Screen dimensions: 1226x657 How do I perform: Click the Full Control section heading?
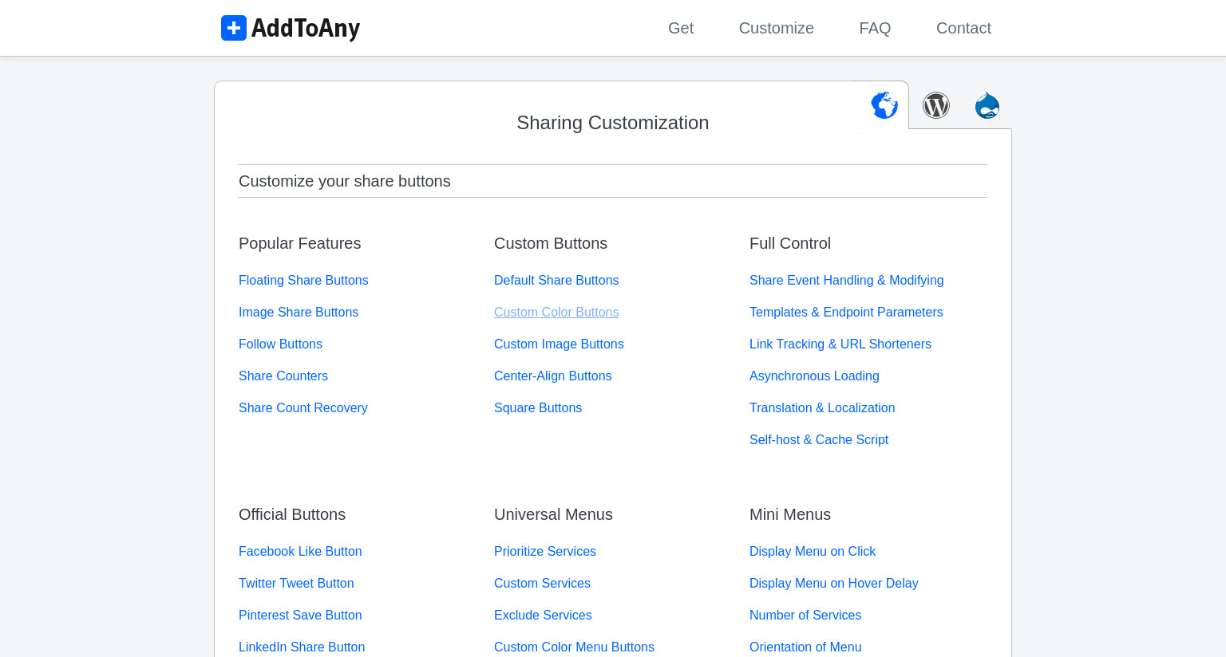click(790, 243)
